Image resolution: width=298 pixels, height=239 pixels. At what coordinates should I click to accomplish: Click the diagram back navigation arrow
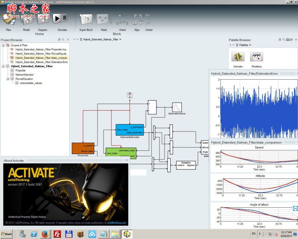(x=74, y=40)
